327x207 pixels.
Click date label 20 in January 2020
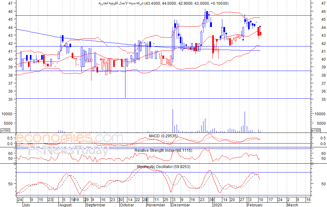pyautogui.click(x=233, y=200)
